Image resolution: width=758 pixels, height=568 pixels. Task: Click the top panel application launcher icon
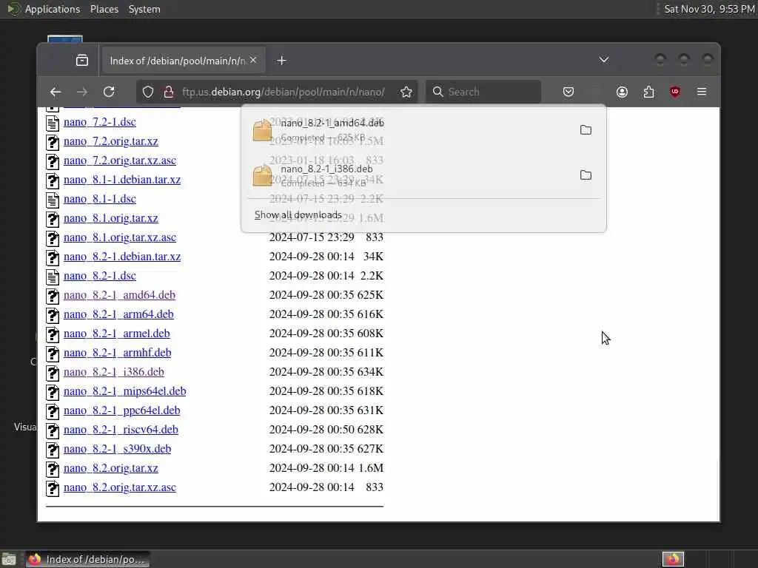(x=13, y=9)
